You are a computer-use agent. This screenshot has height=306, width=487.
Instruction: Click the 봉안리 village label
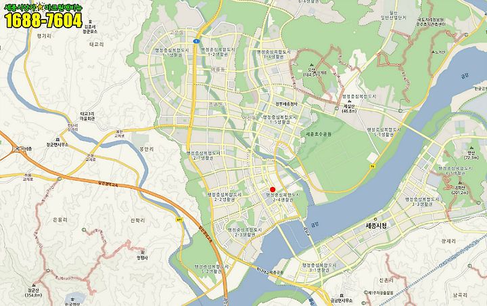pyautogui.click(x=147, y=149)
